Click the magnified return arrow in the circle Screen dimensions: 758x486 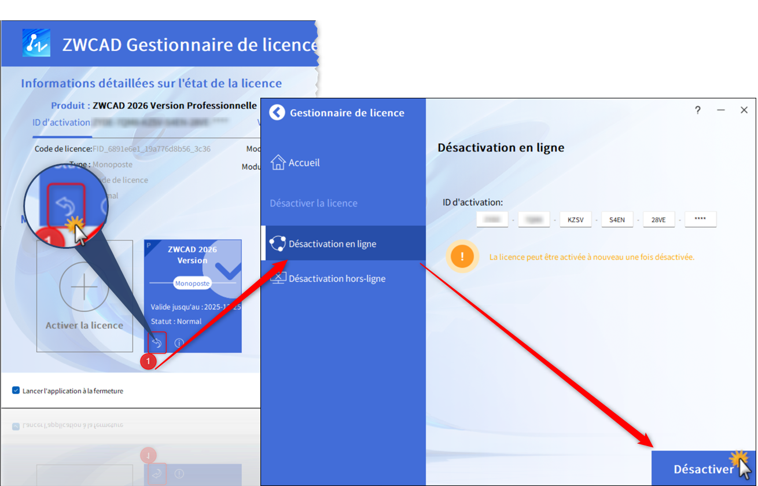coord(65,205)
